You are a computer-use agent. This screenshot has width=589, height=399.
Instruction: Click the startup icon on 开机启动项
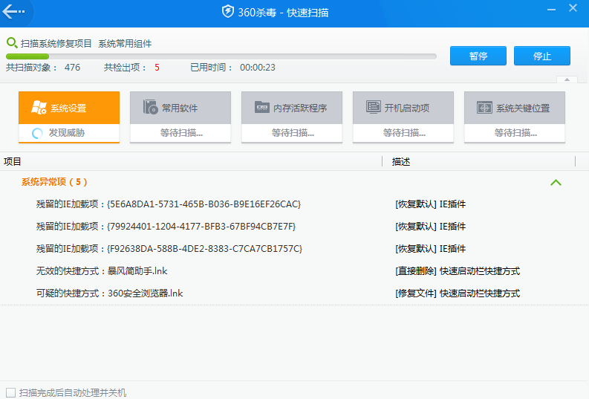374,107
